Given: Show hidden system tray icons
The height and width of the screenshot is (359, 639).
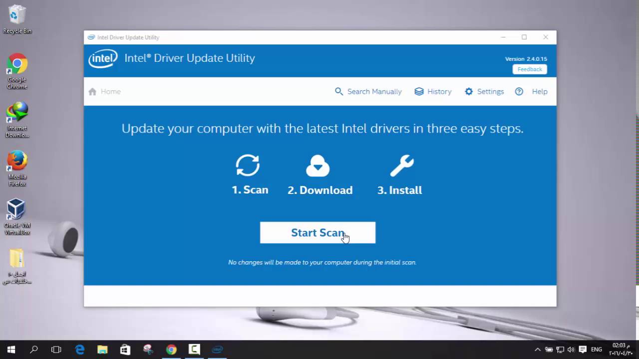Looking at the screenshot, I should click(537, 350).
